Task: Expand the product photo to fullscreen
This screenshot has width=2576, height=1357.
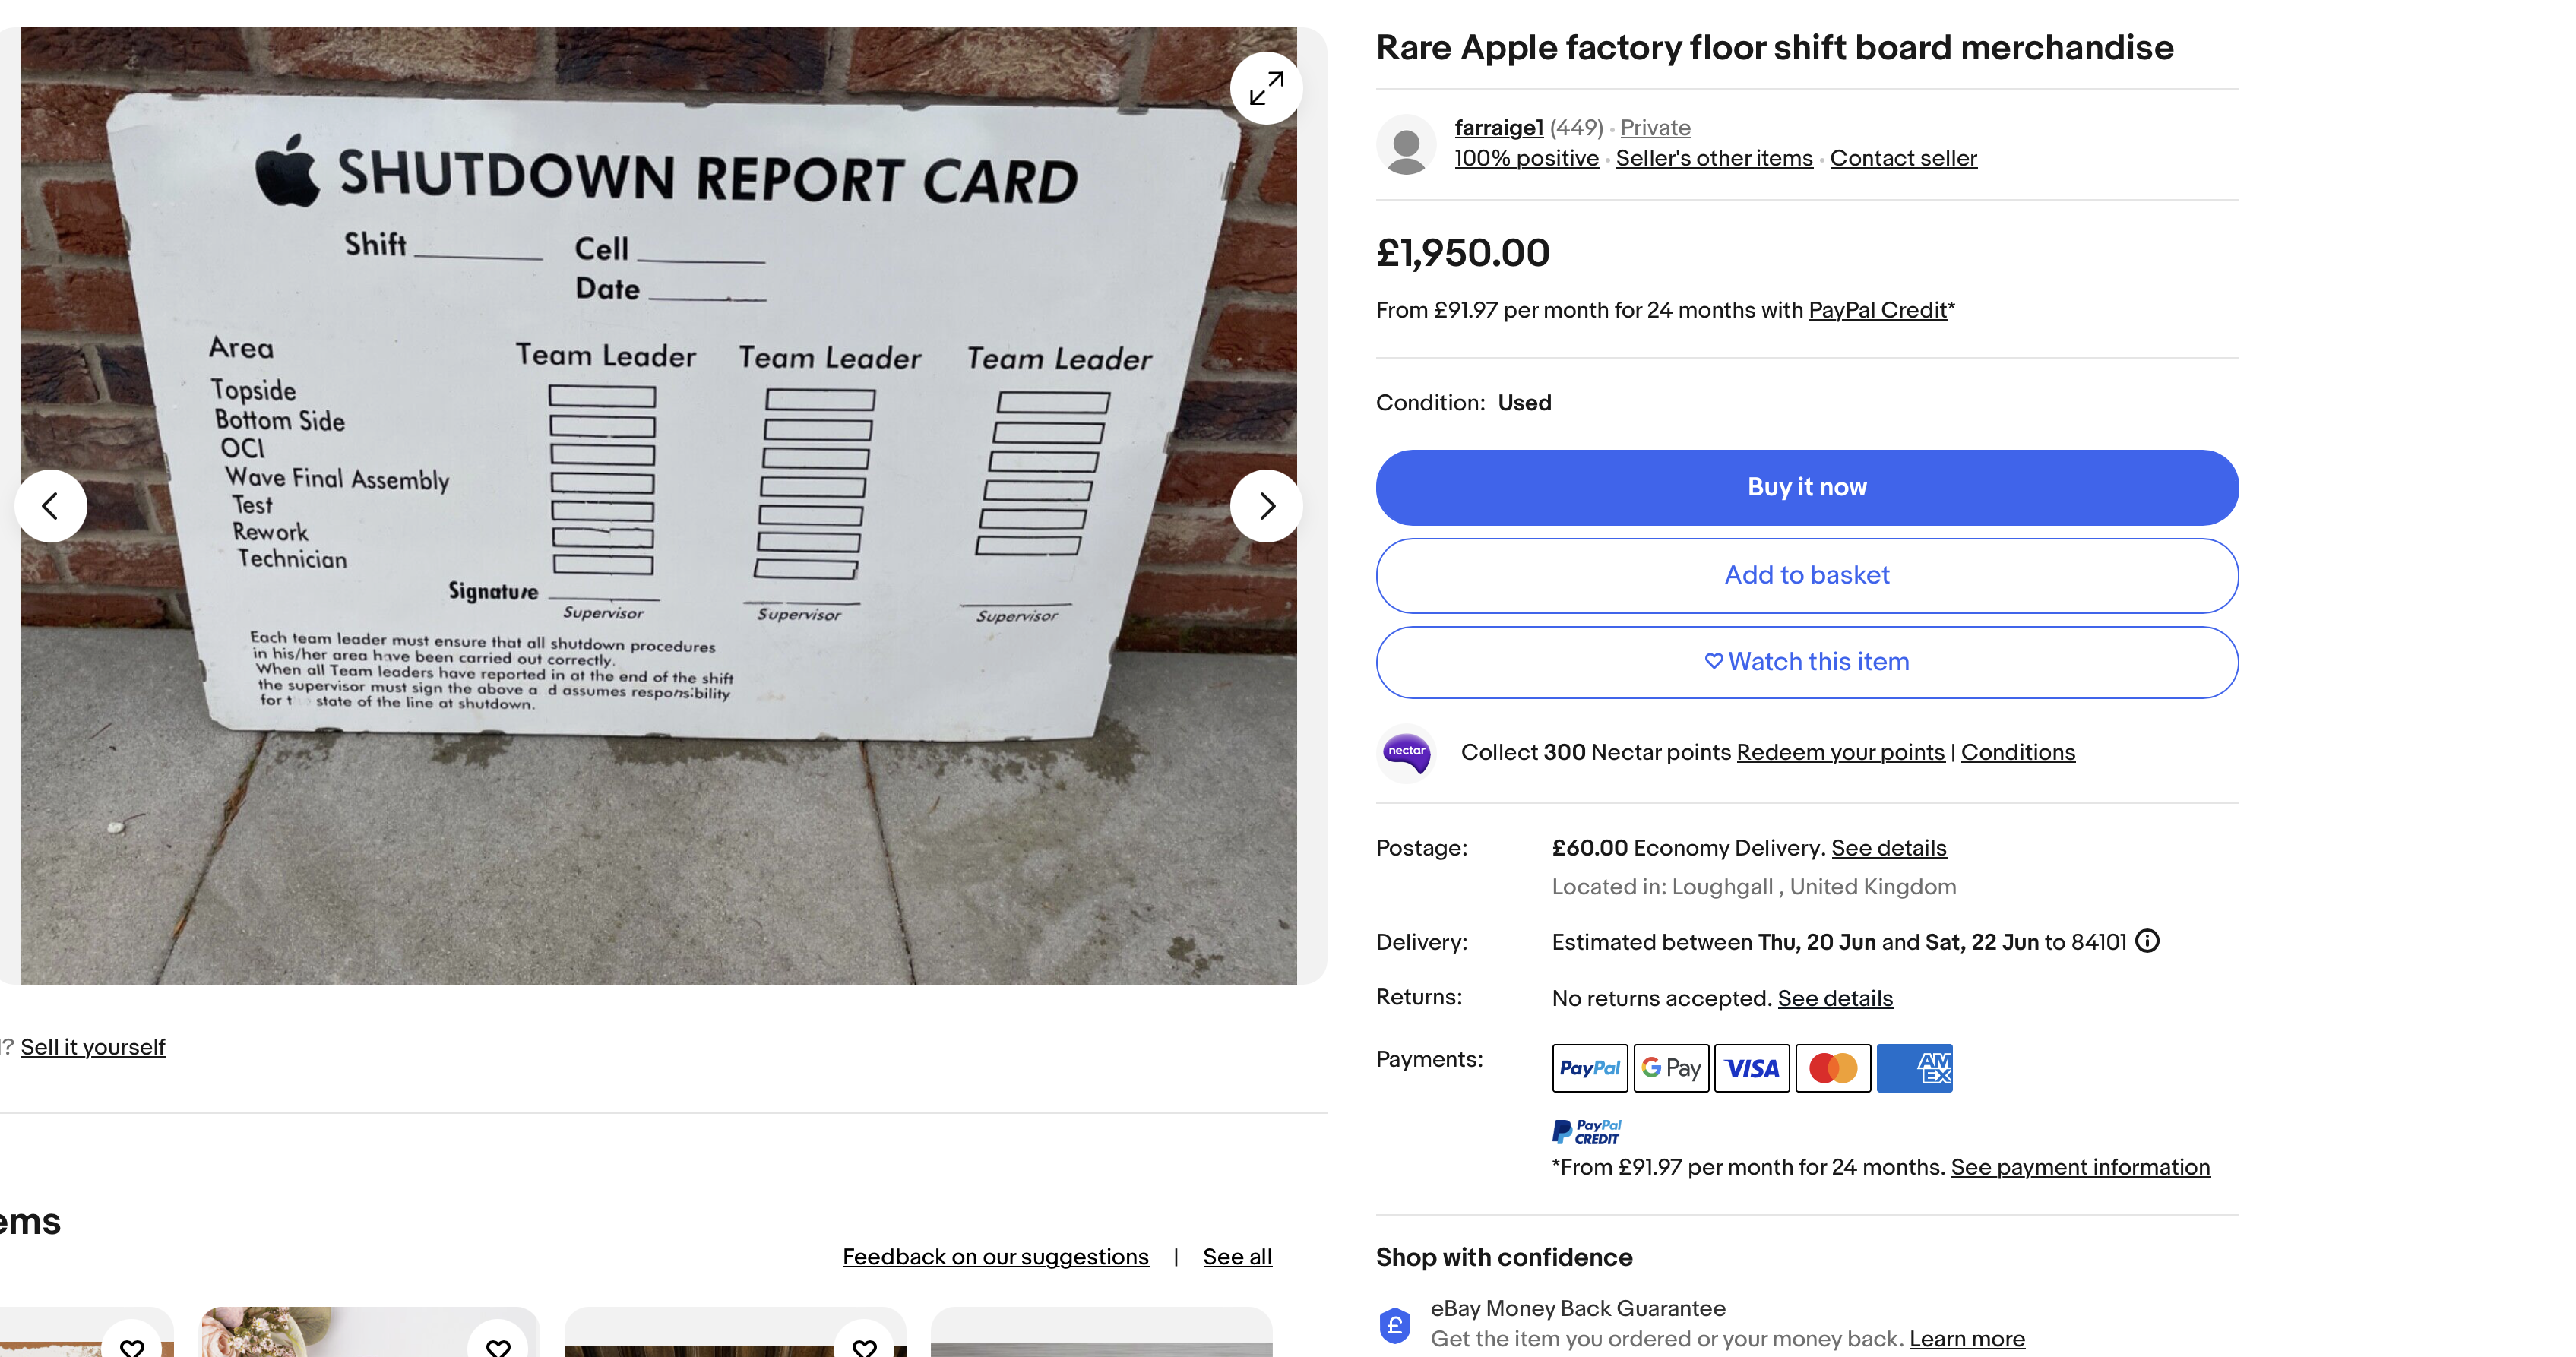Action: pos(1266,88)
